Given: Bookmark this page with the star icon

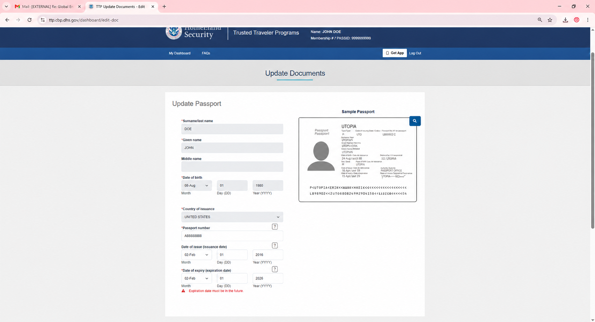Looking at the screenshot, I should (550, 20).
